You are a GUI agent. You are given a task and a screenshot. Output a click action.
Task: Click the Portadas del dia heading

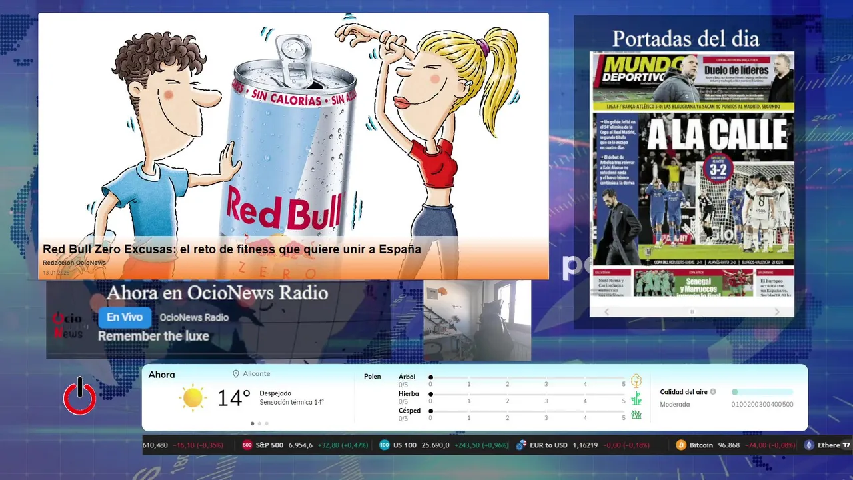pos(686,39)
